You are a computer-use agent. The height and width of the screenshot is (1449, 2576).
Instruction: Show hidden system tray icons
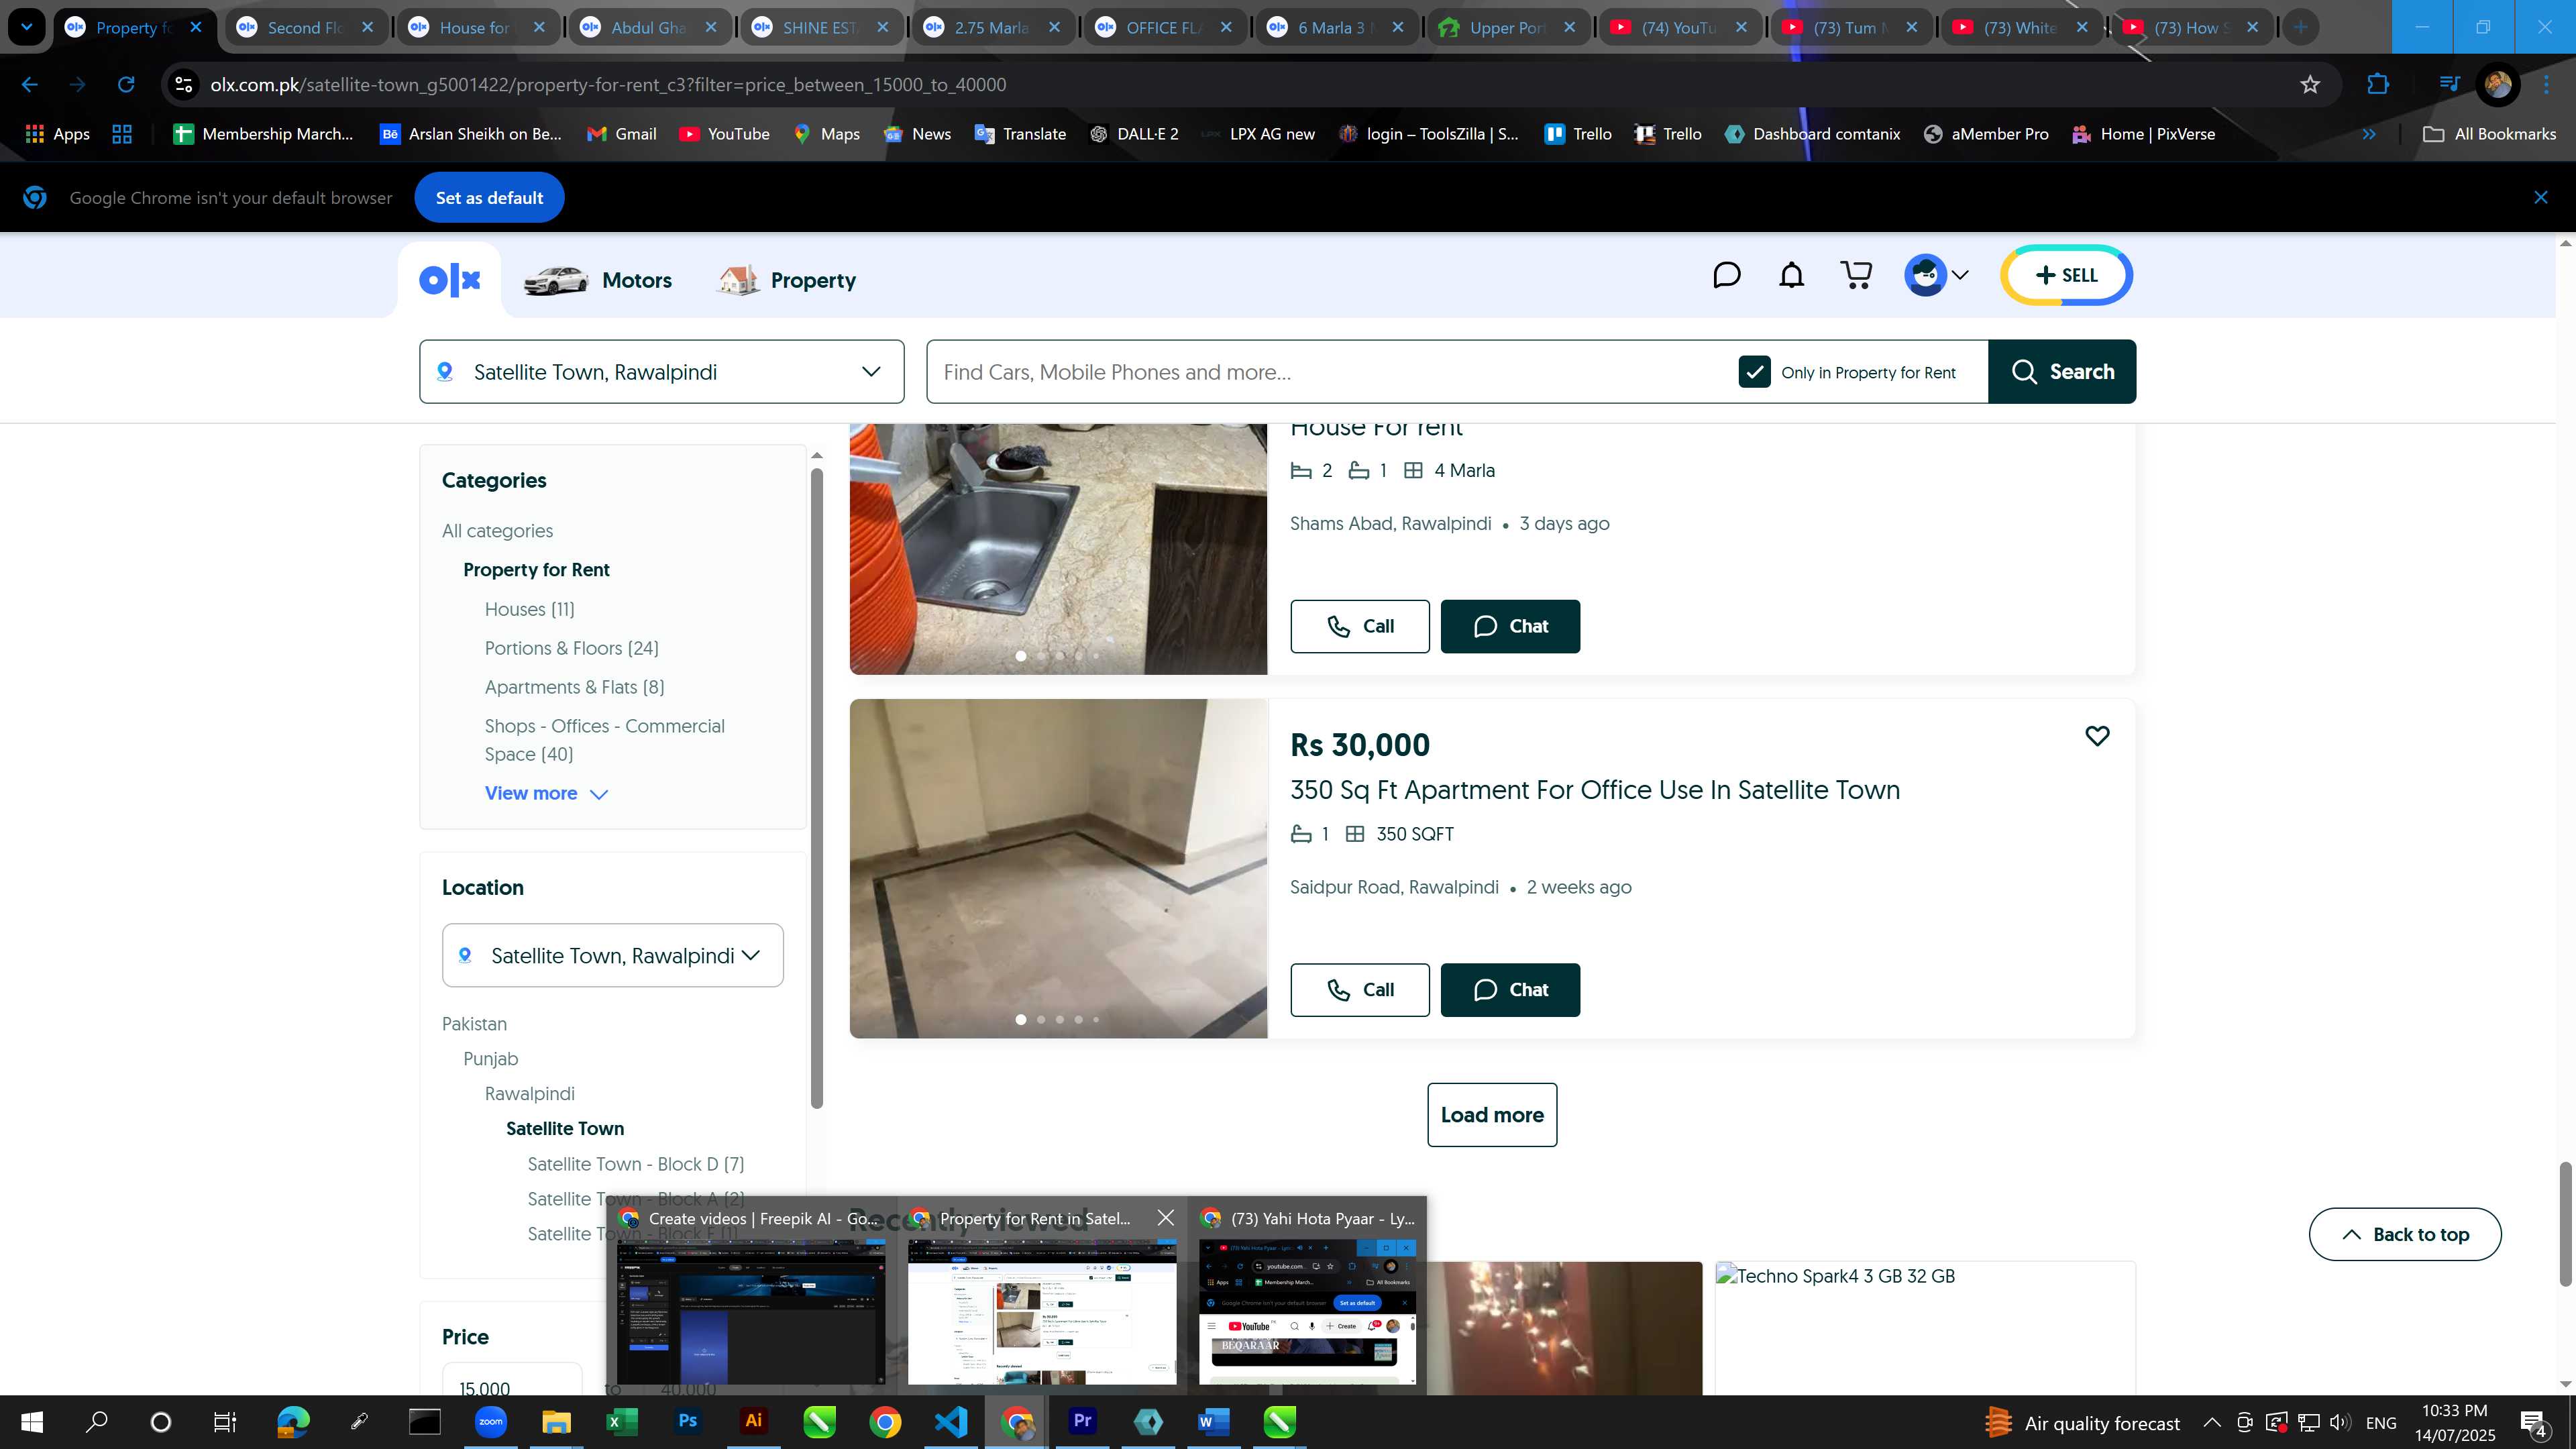(2212, 1422)
